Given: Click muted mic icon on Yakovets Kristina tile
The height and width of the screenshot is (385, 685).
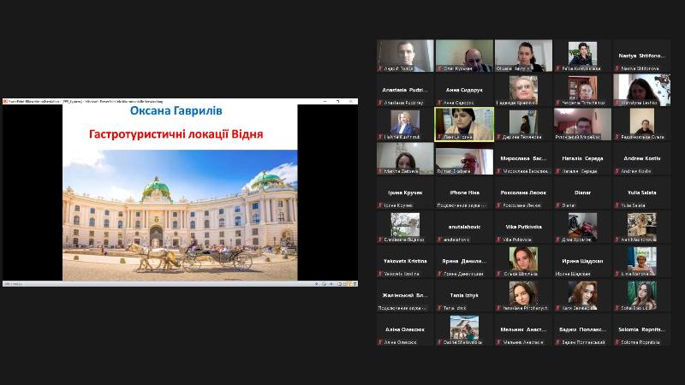Looking at the screenshot, I should coord(380,274).
